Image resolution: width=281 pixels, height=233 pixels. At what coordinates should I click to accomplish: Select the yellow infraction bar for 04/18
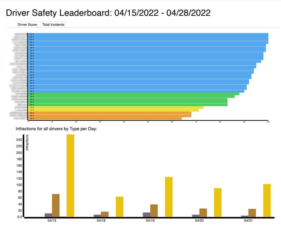coord(120,207)
